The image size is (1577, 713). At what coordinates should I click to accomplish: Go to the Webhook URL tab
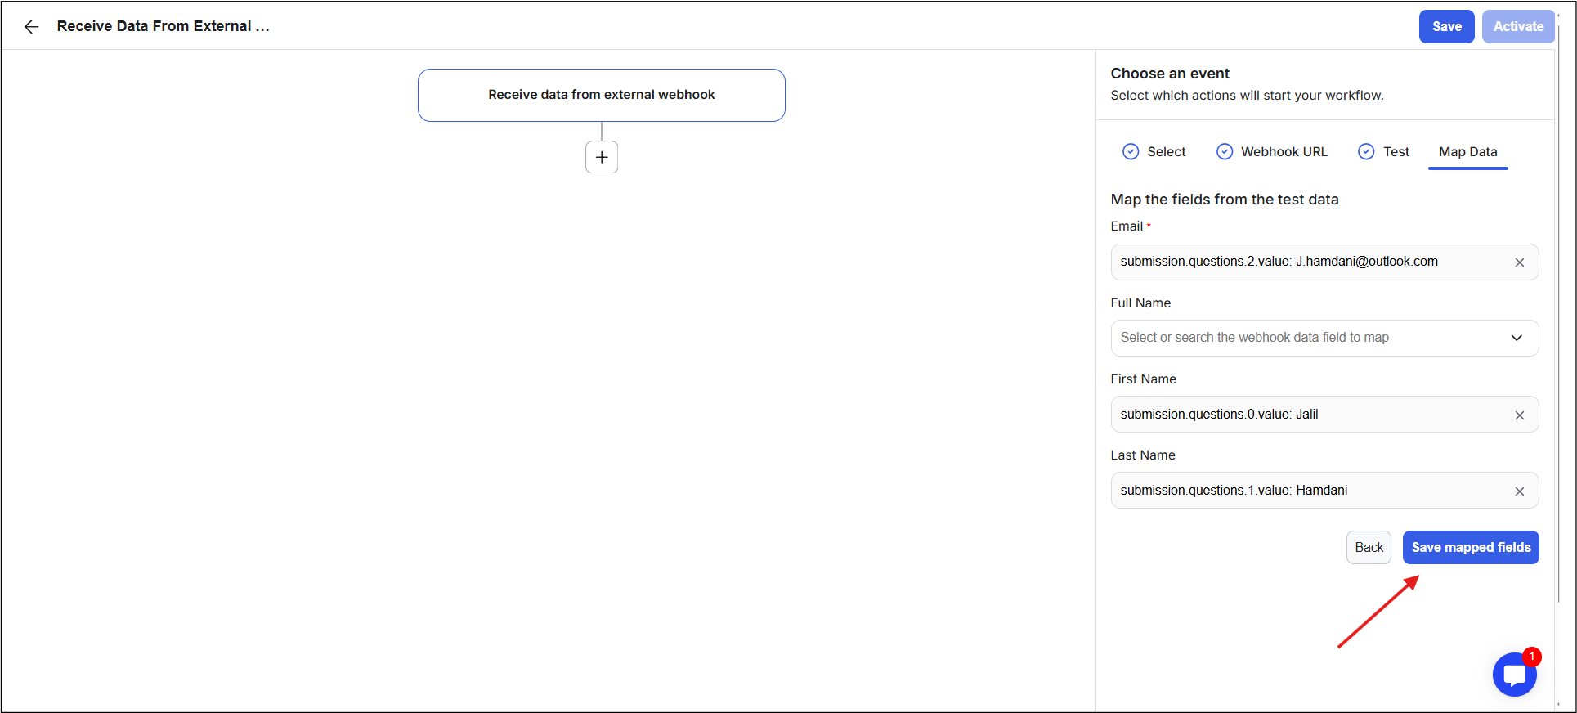(1284, 152)
